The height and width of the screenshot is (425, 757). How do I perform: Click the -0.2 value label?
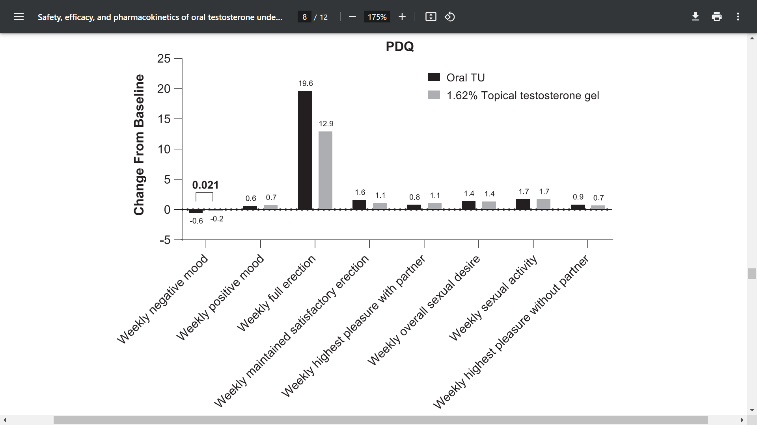[x=217, y=219]
